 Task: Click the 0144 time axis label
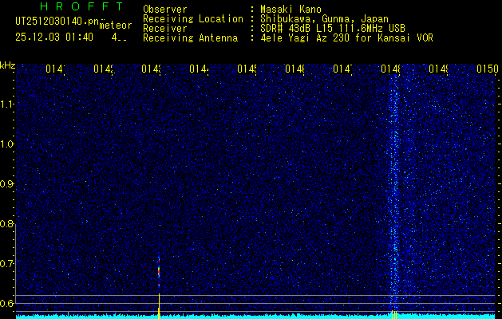(199, 69)
